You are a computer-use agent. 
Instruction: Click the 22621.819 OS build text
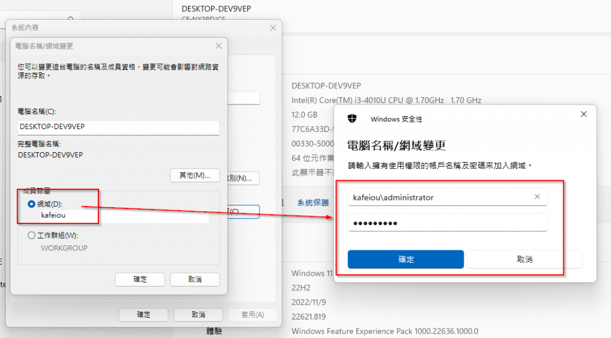[308, 317]
